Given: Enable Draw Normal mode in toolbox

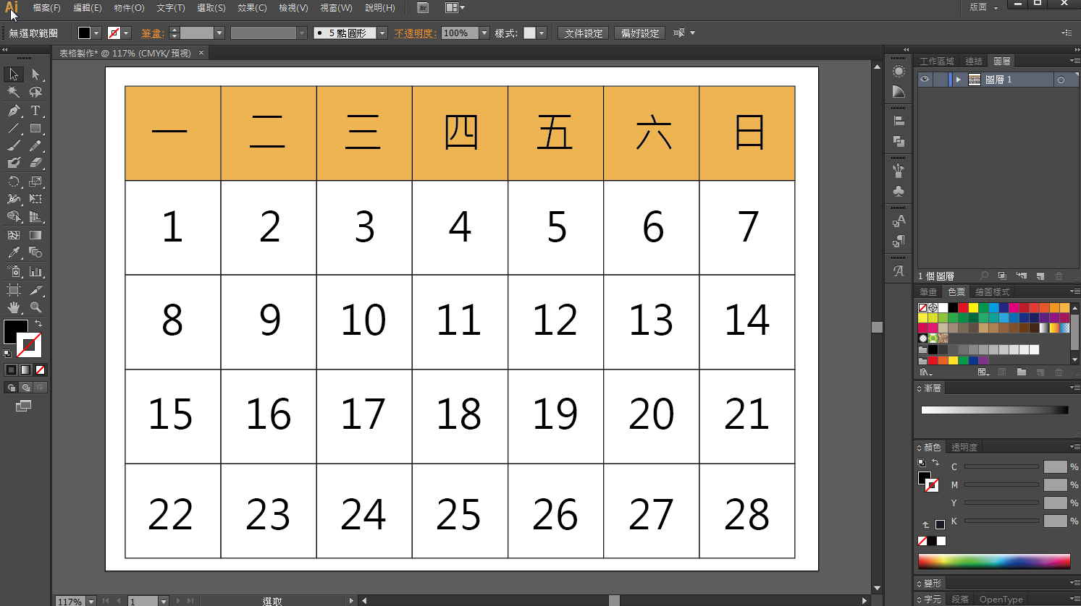Looking at the screenshot, I should [x=11, y=388].
